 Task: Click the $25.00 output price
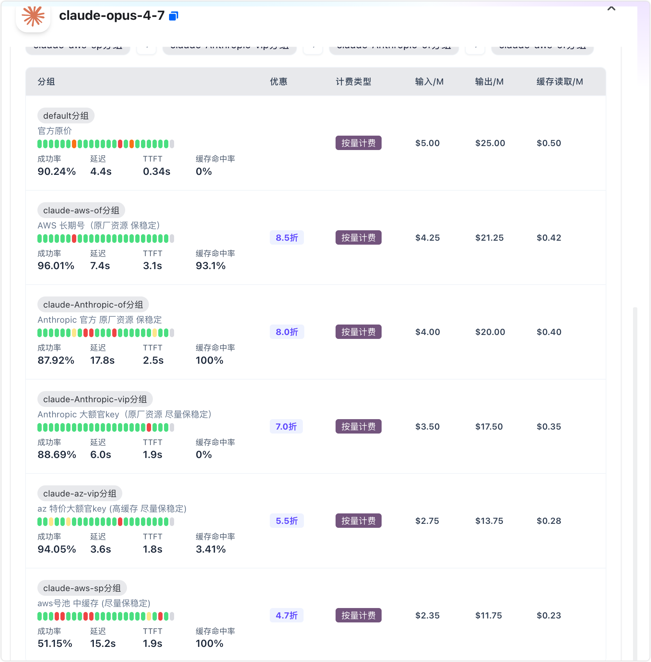(x=490, y=143)
